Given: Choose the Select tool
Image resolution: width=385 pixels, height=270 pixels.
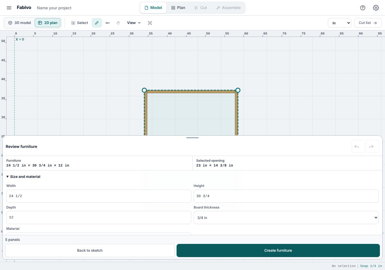Looking at the screenshot, I should [79, 23].
